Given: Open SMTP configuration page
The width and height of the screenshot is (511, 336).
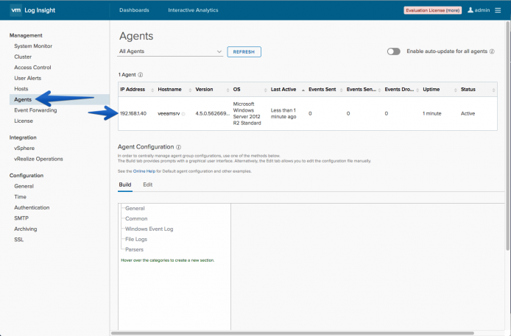Looking at the screenshot, I should click(x=21, y=218).
